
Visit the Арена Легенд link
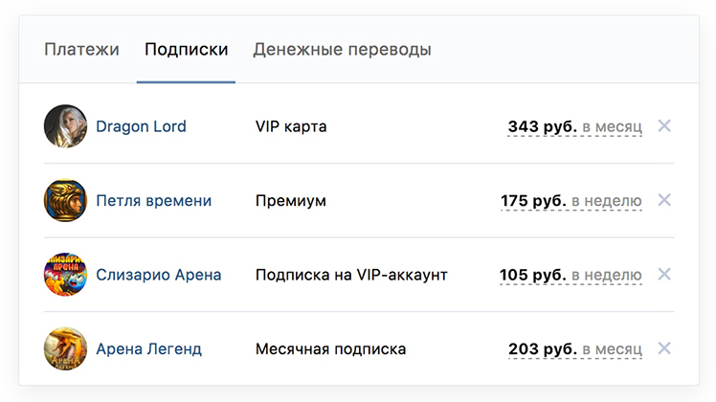(x=149, y=349)
